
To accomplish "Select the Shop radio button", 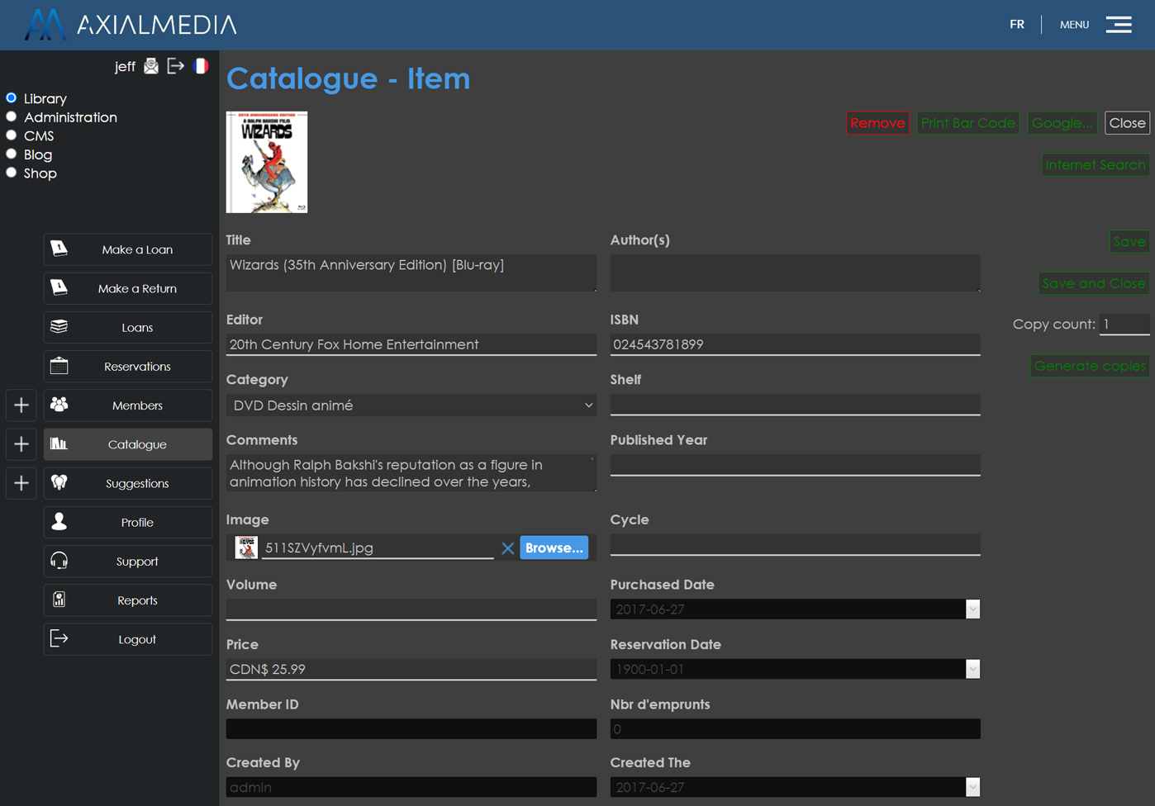I will [12, 173].
